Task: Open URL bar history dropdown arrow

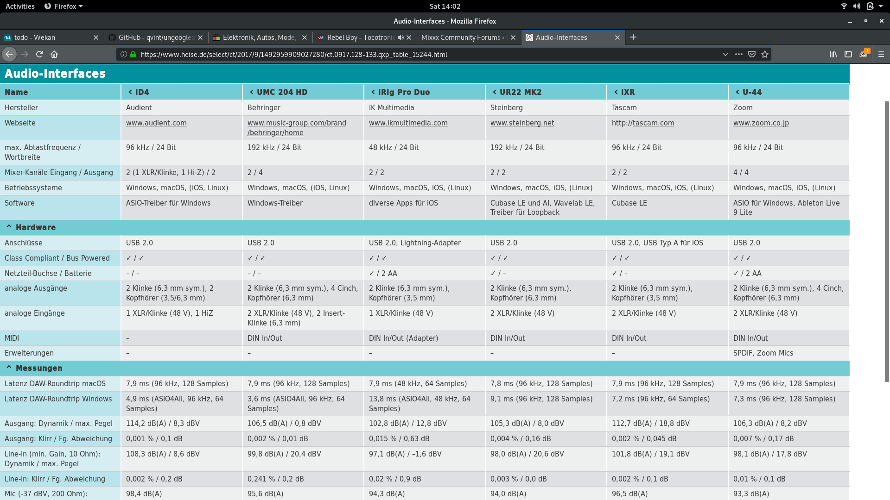Action: tap(725, 54)
